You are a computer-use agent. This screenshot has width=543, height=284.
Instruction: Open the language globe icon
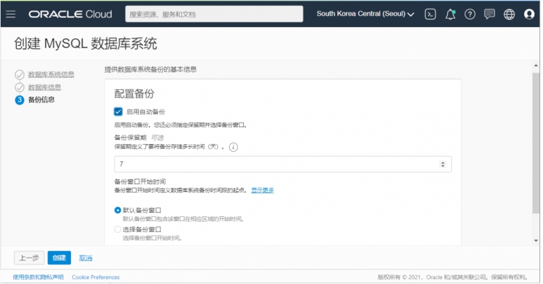[509, 14]
